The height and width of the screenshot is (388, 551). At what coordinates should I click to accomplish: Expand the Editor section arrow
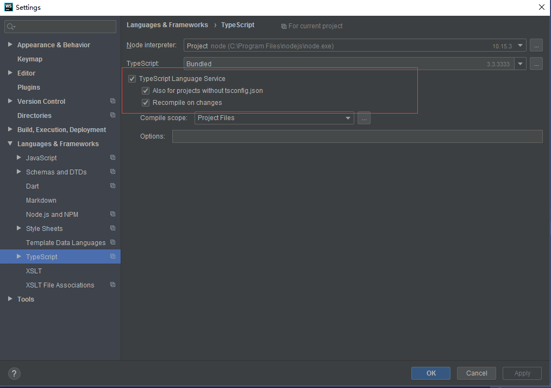pyautogui.click(x=10, y=73)
